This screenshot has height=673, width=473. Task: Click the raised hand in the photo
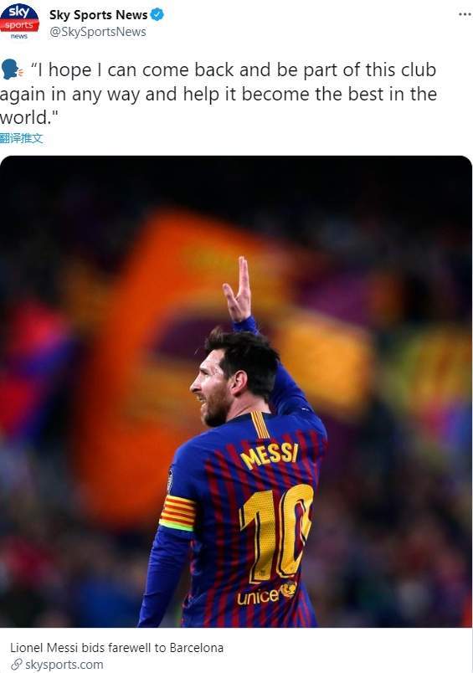[239, 290]
